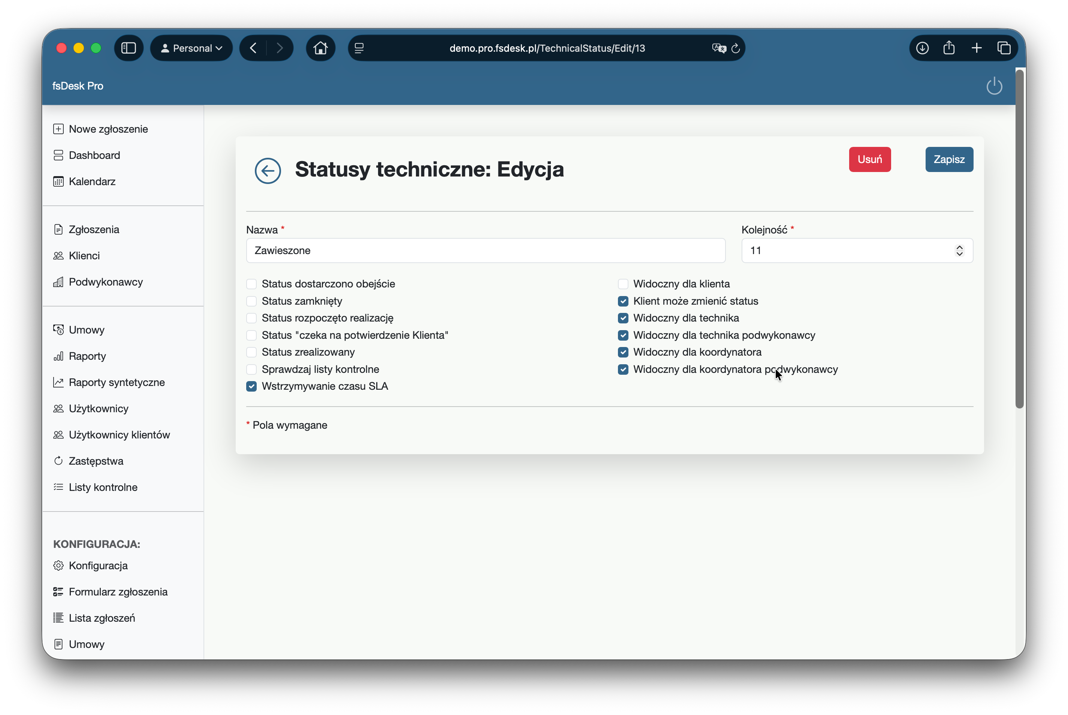1068x715 pixels.
Task: Click the translate icon in address bar
Action: 718,48
